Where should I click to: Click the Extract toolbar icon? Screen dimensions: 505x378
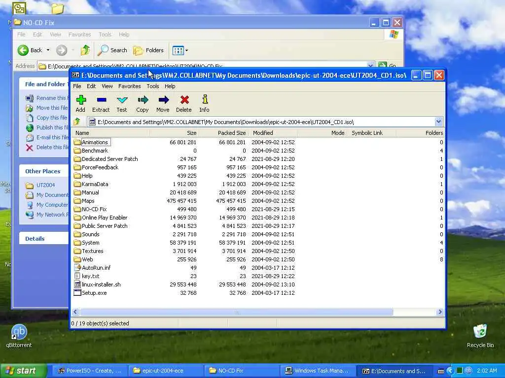(x=101, y=103)
